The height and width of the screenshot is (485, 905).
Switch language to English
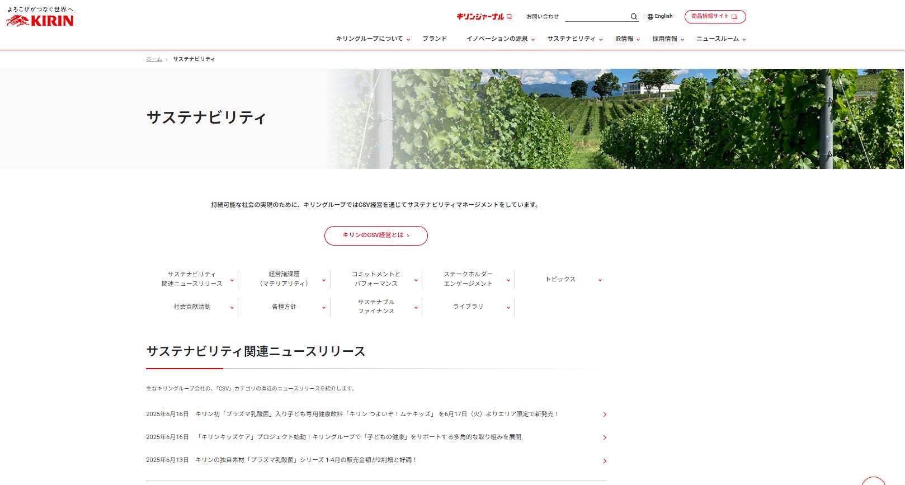[660, 17]
